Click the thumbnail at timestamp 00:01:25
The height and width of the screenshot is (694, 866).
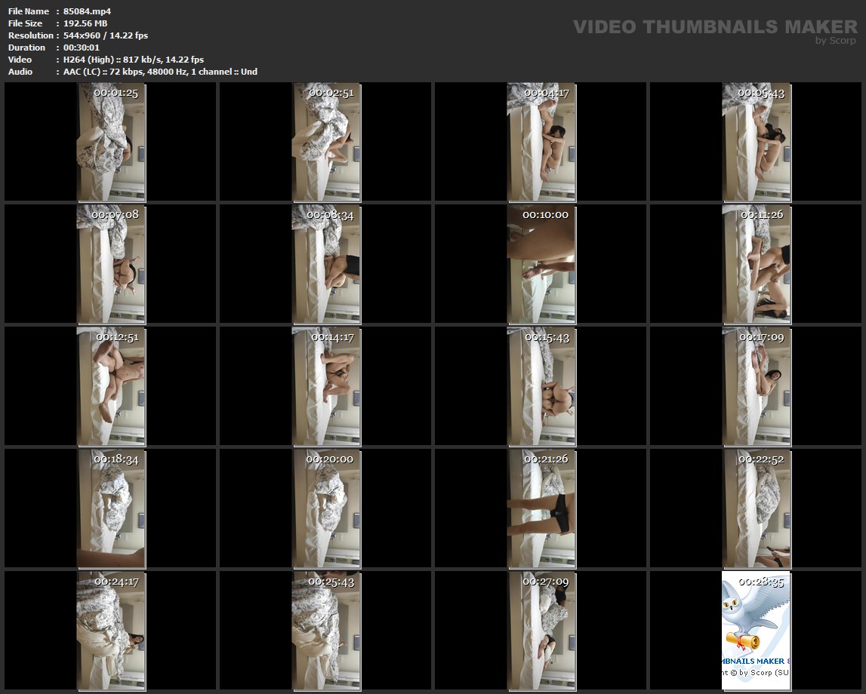click(x=111, y=142)
